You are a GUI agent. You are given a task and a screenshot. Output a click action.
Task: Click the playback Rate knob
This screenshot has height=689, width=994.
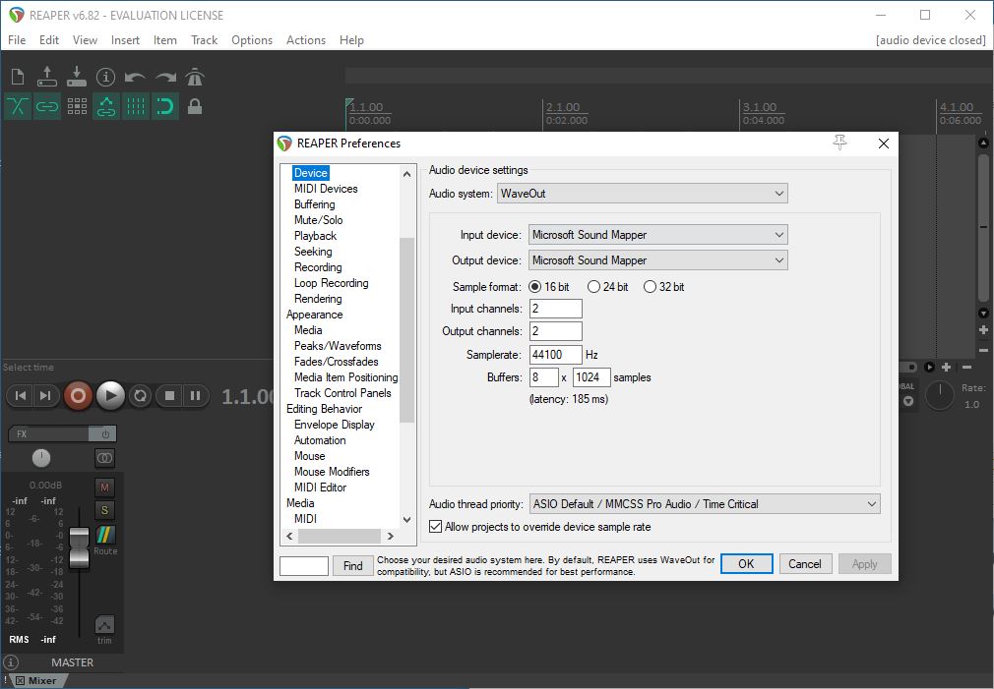(x=940, y=396)
